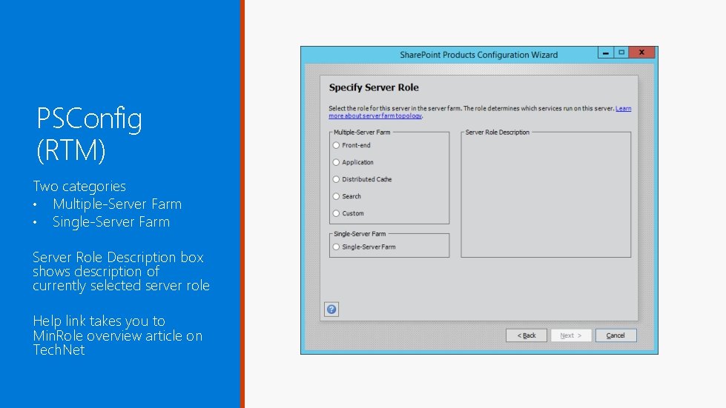
Task: Cancel the configuration wizard
Action: click(x=616, y=335)
